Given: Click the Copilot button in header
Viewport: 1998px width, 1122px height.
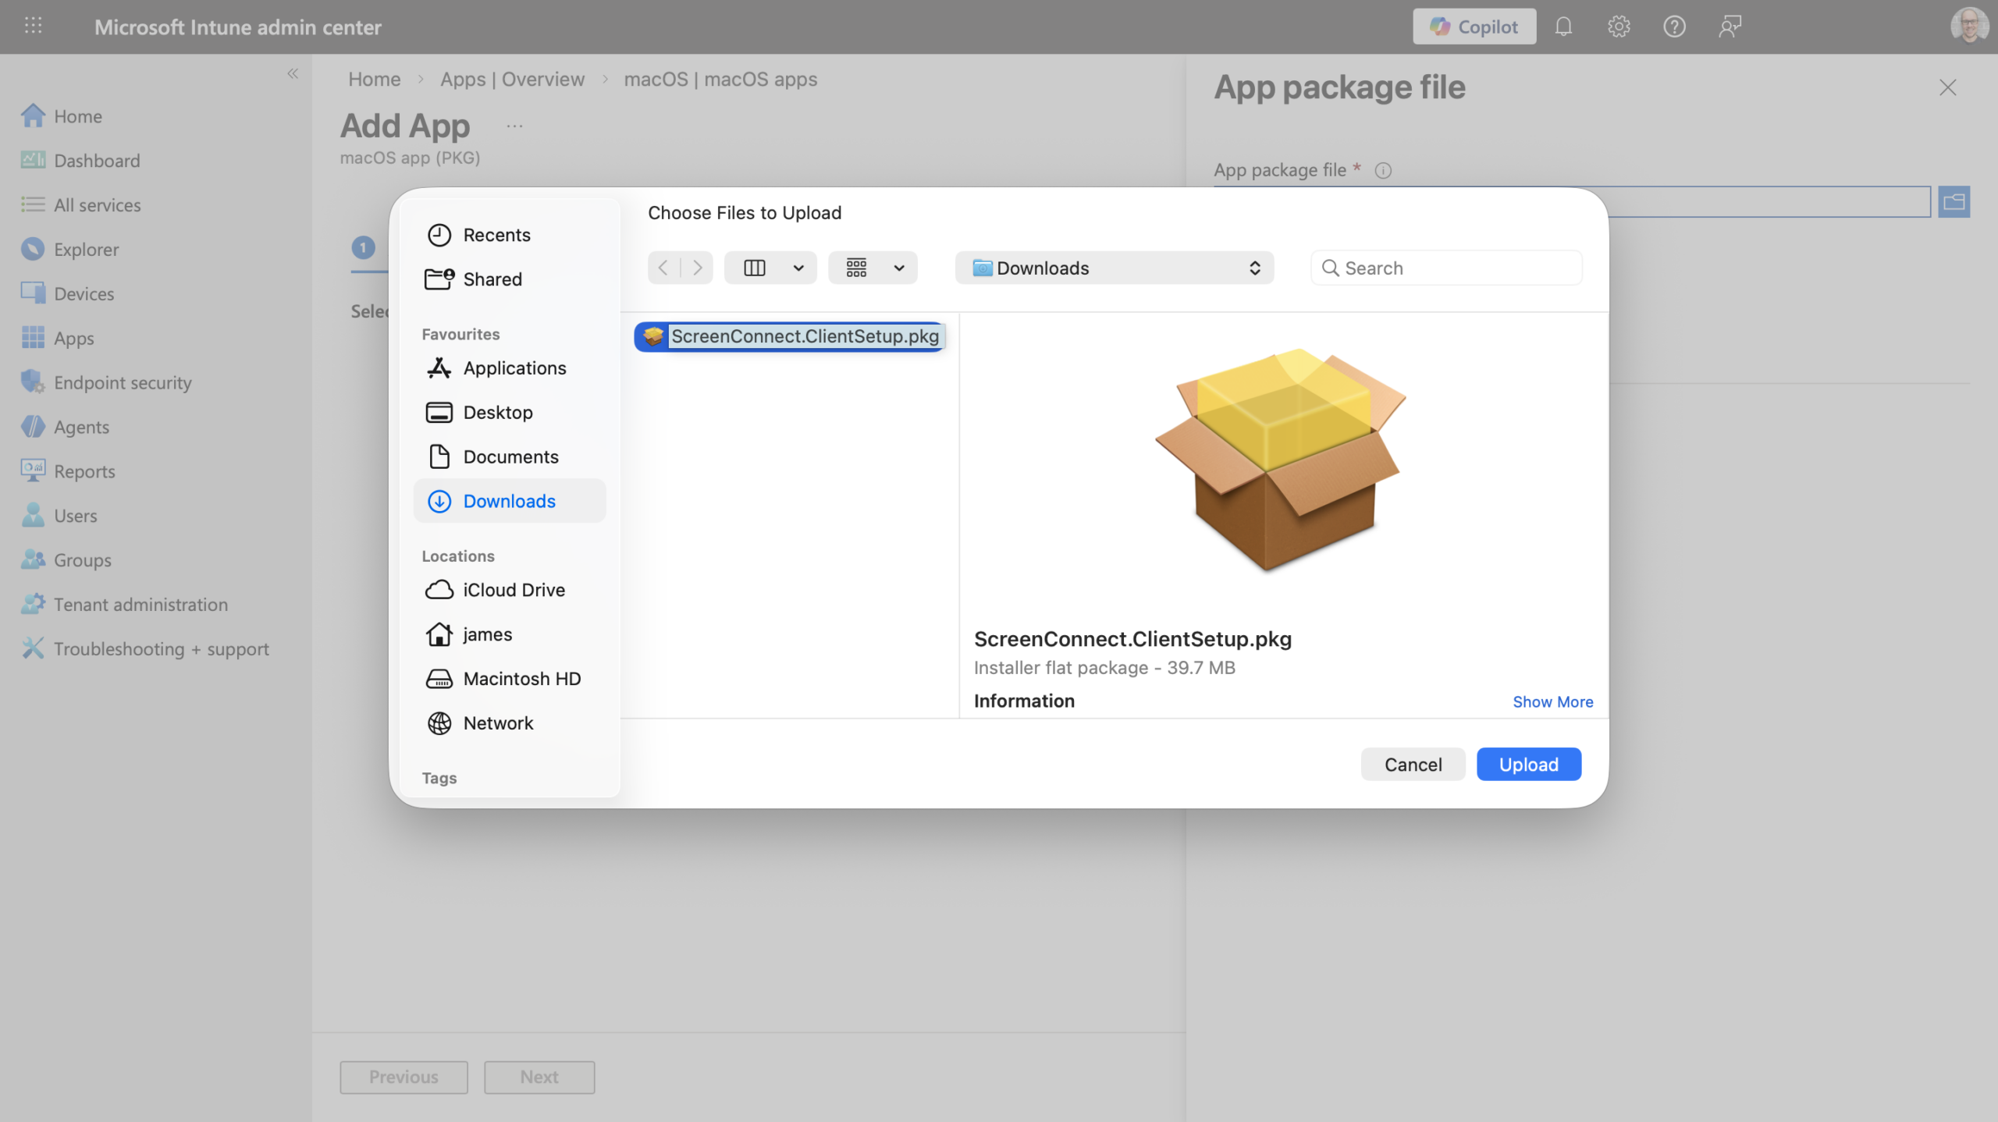Looking at the screenshot, I should pyautogui.click(x=1474, y=27).
